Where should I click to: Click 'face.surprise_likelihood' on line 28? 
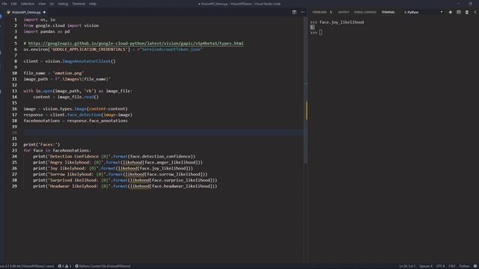180,180
